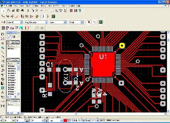The width and height of the screenshot is (170, 123).
Task: Select the Place Keepout tool
Action: [2, 79]
